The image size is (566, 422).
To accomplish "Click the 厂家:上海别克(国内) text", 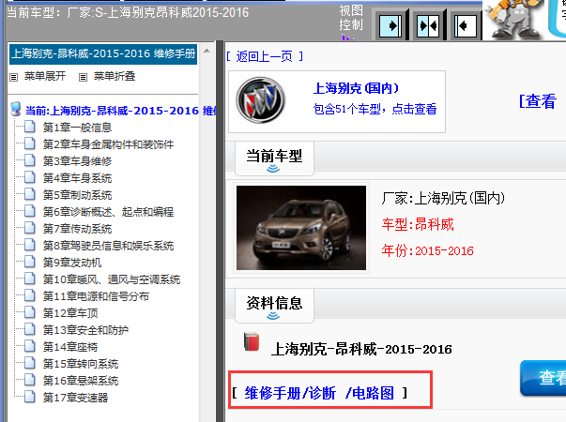I will (x=443, y=198).
